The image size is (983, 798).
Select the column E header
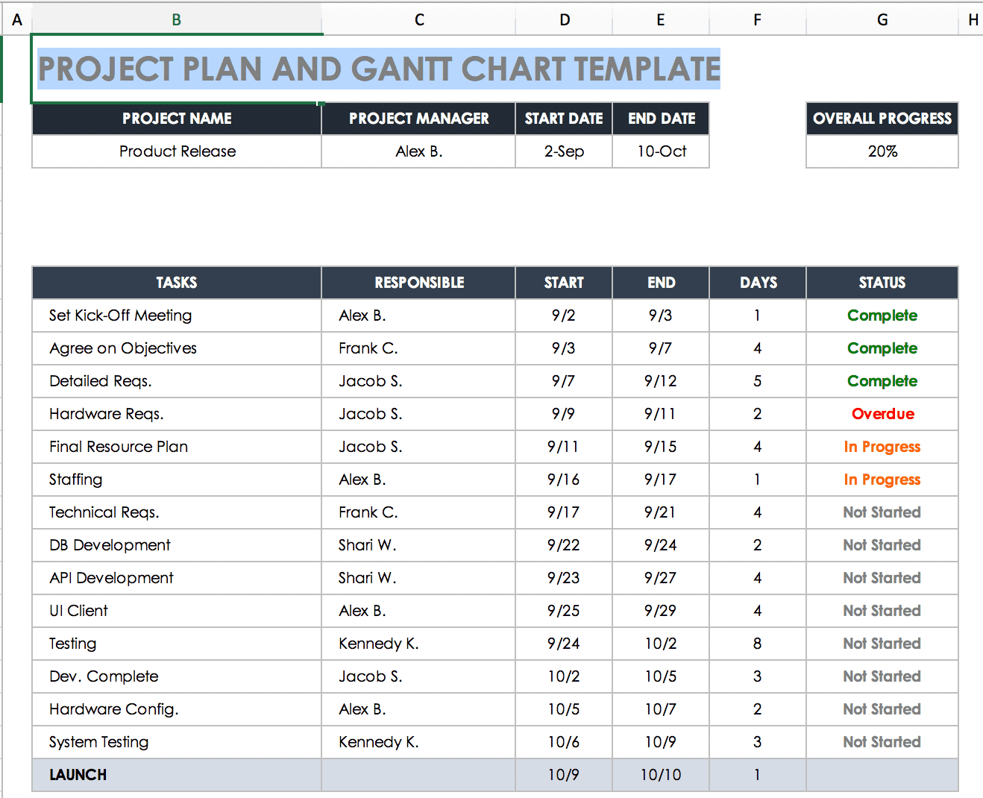[661, 20]
